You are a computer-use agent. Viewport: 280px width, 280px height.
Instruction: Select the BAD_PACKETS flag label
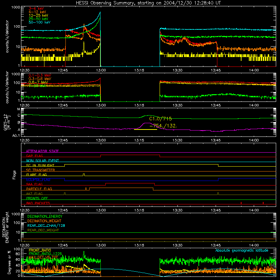pos(38,203)
